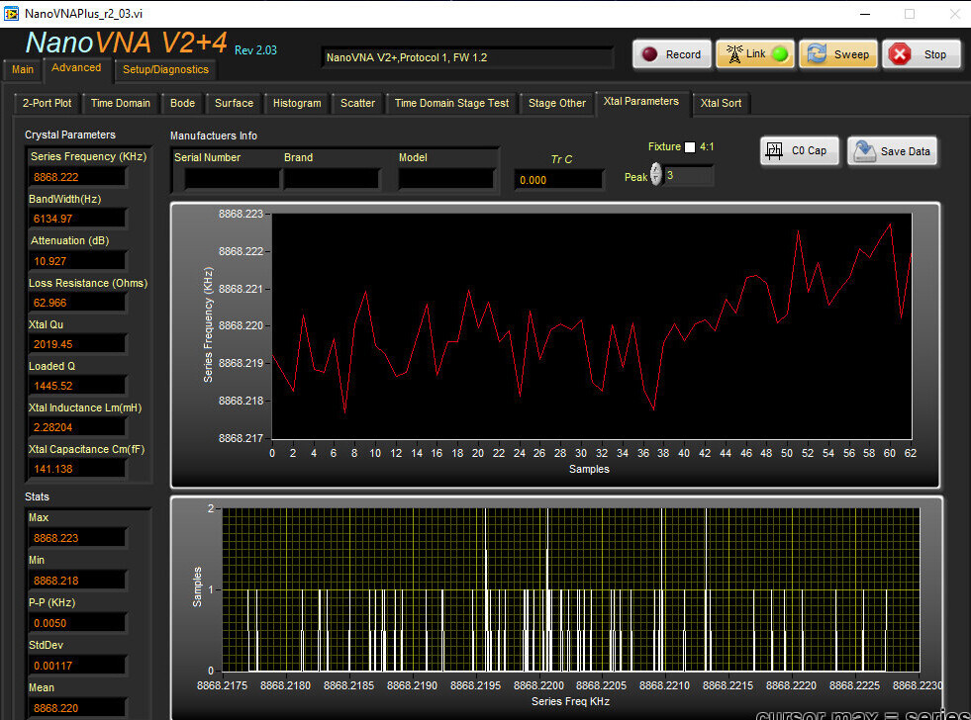Select Loss Resistance value 62.966

point(78,303)
